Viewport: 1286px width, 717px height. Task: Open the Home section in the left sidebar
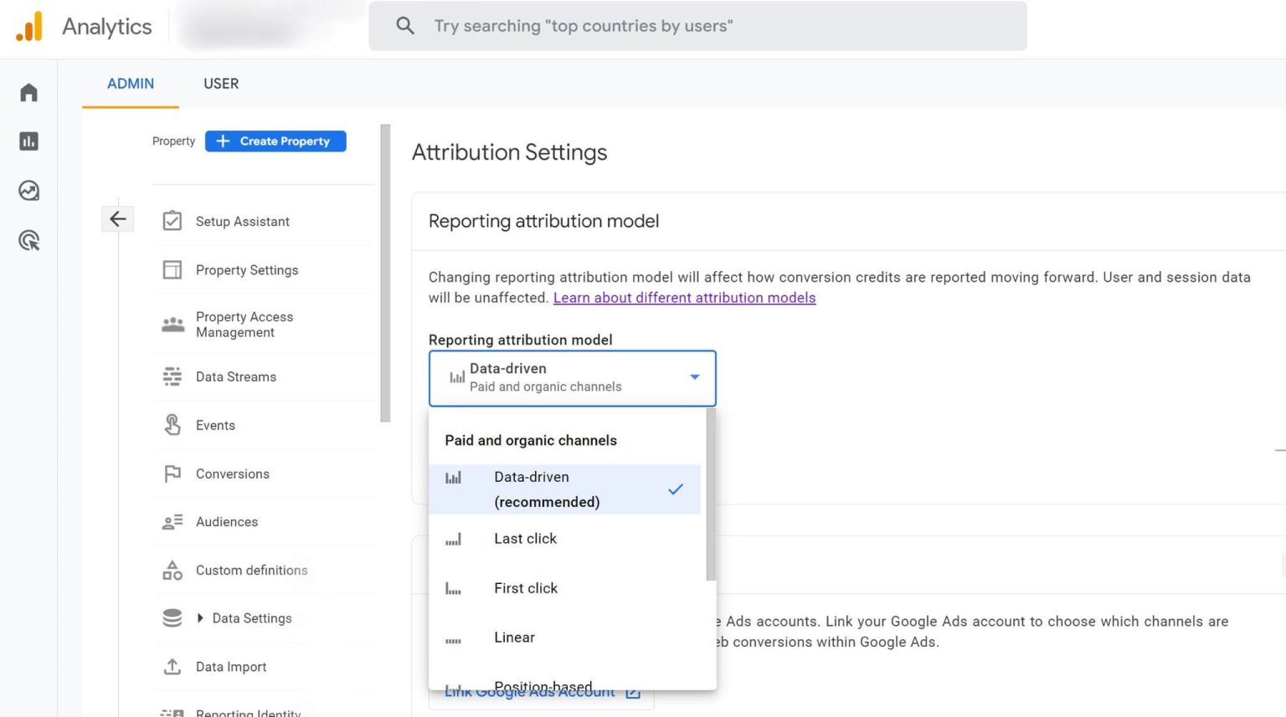[28, 92]
